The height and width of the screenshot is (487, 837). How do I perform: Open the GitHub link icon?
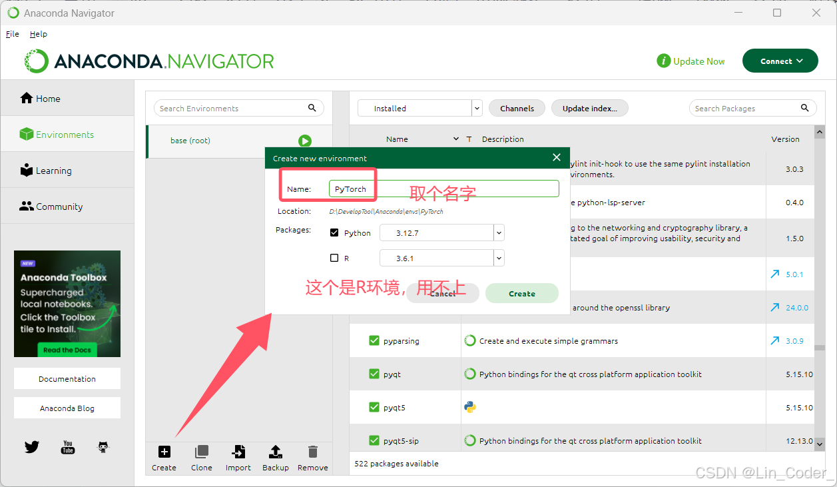tap(103, 447)
